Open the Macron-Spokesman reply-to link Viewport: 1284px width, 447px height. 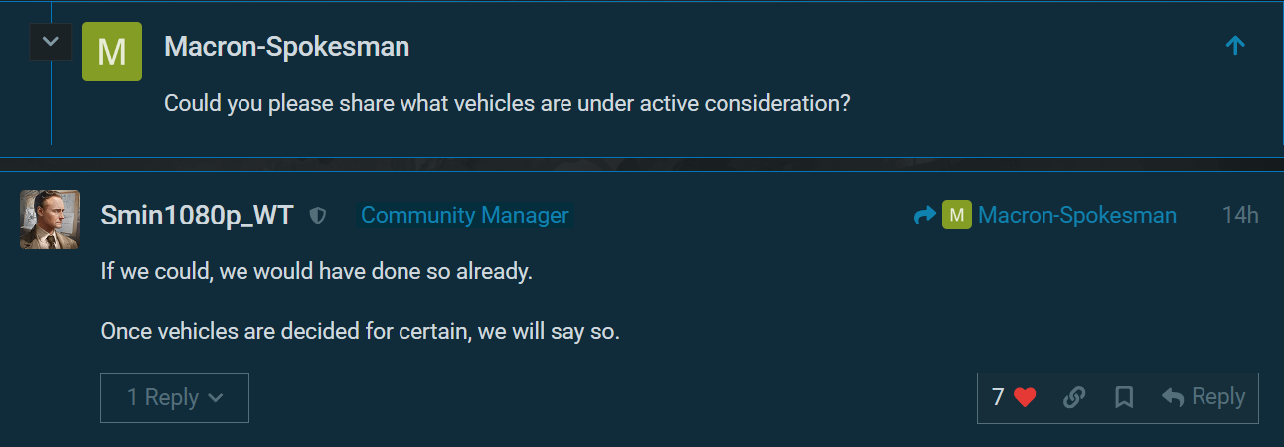(x=1076, y=216)
